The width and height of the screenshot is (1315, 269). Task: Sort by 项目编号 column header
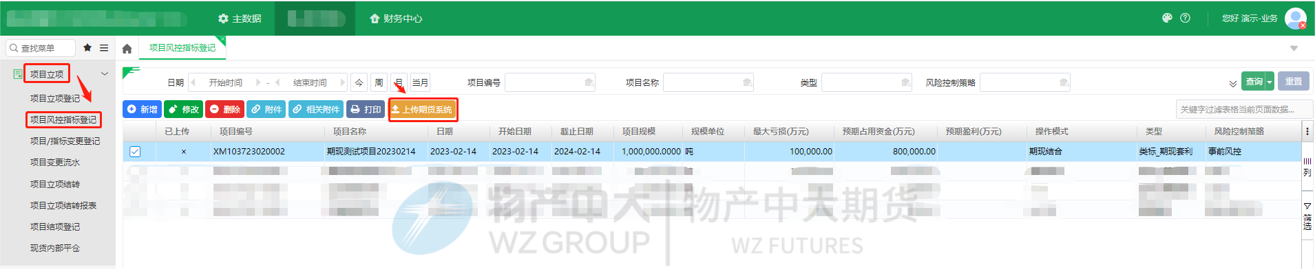235,131
